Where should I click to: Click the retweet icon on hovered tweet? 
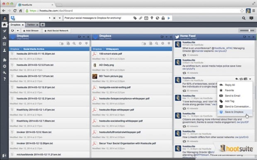pos(241,79)
